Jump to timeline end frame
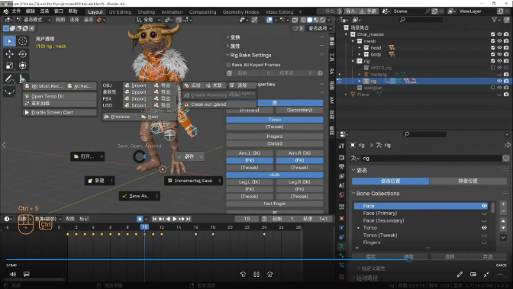This screenshot has height=289, width=513. (x=188, y=219)
